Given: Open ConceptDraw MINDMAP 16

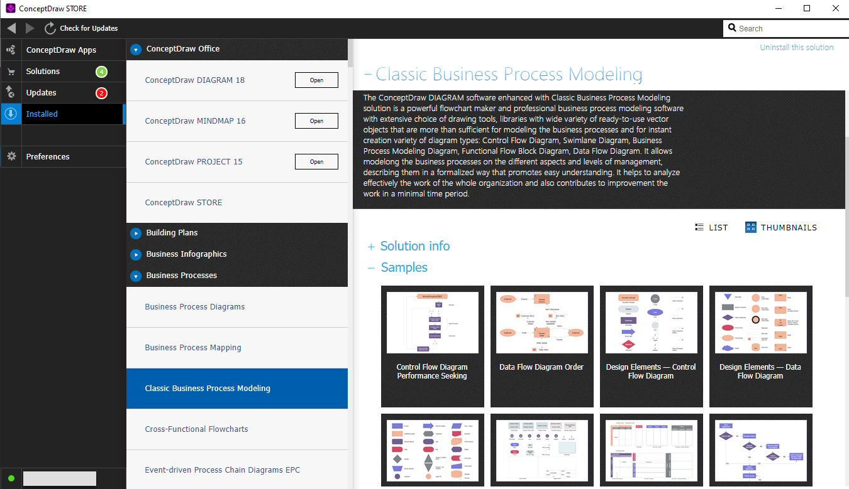Looking at the screenshot, I should [x=316, y=121].
